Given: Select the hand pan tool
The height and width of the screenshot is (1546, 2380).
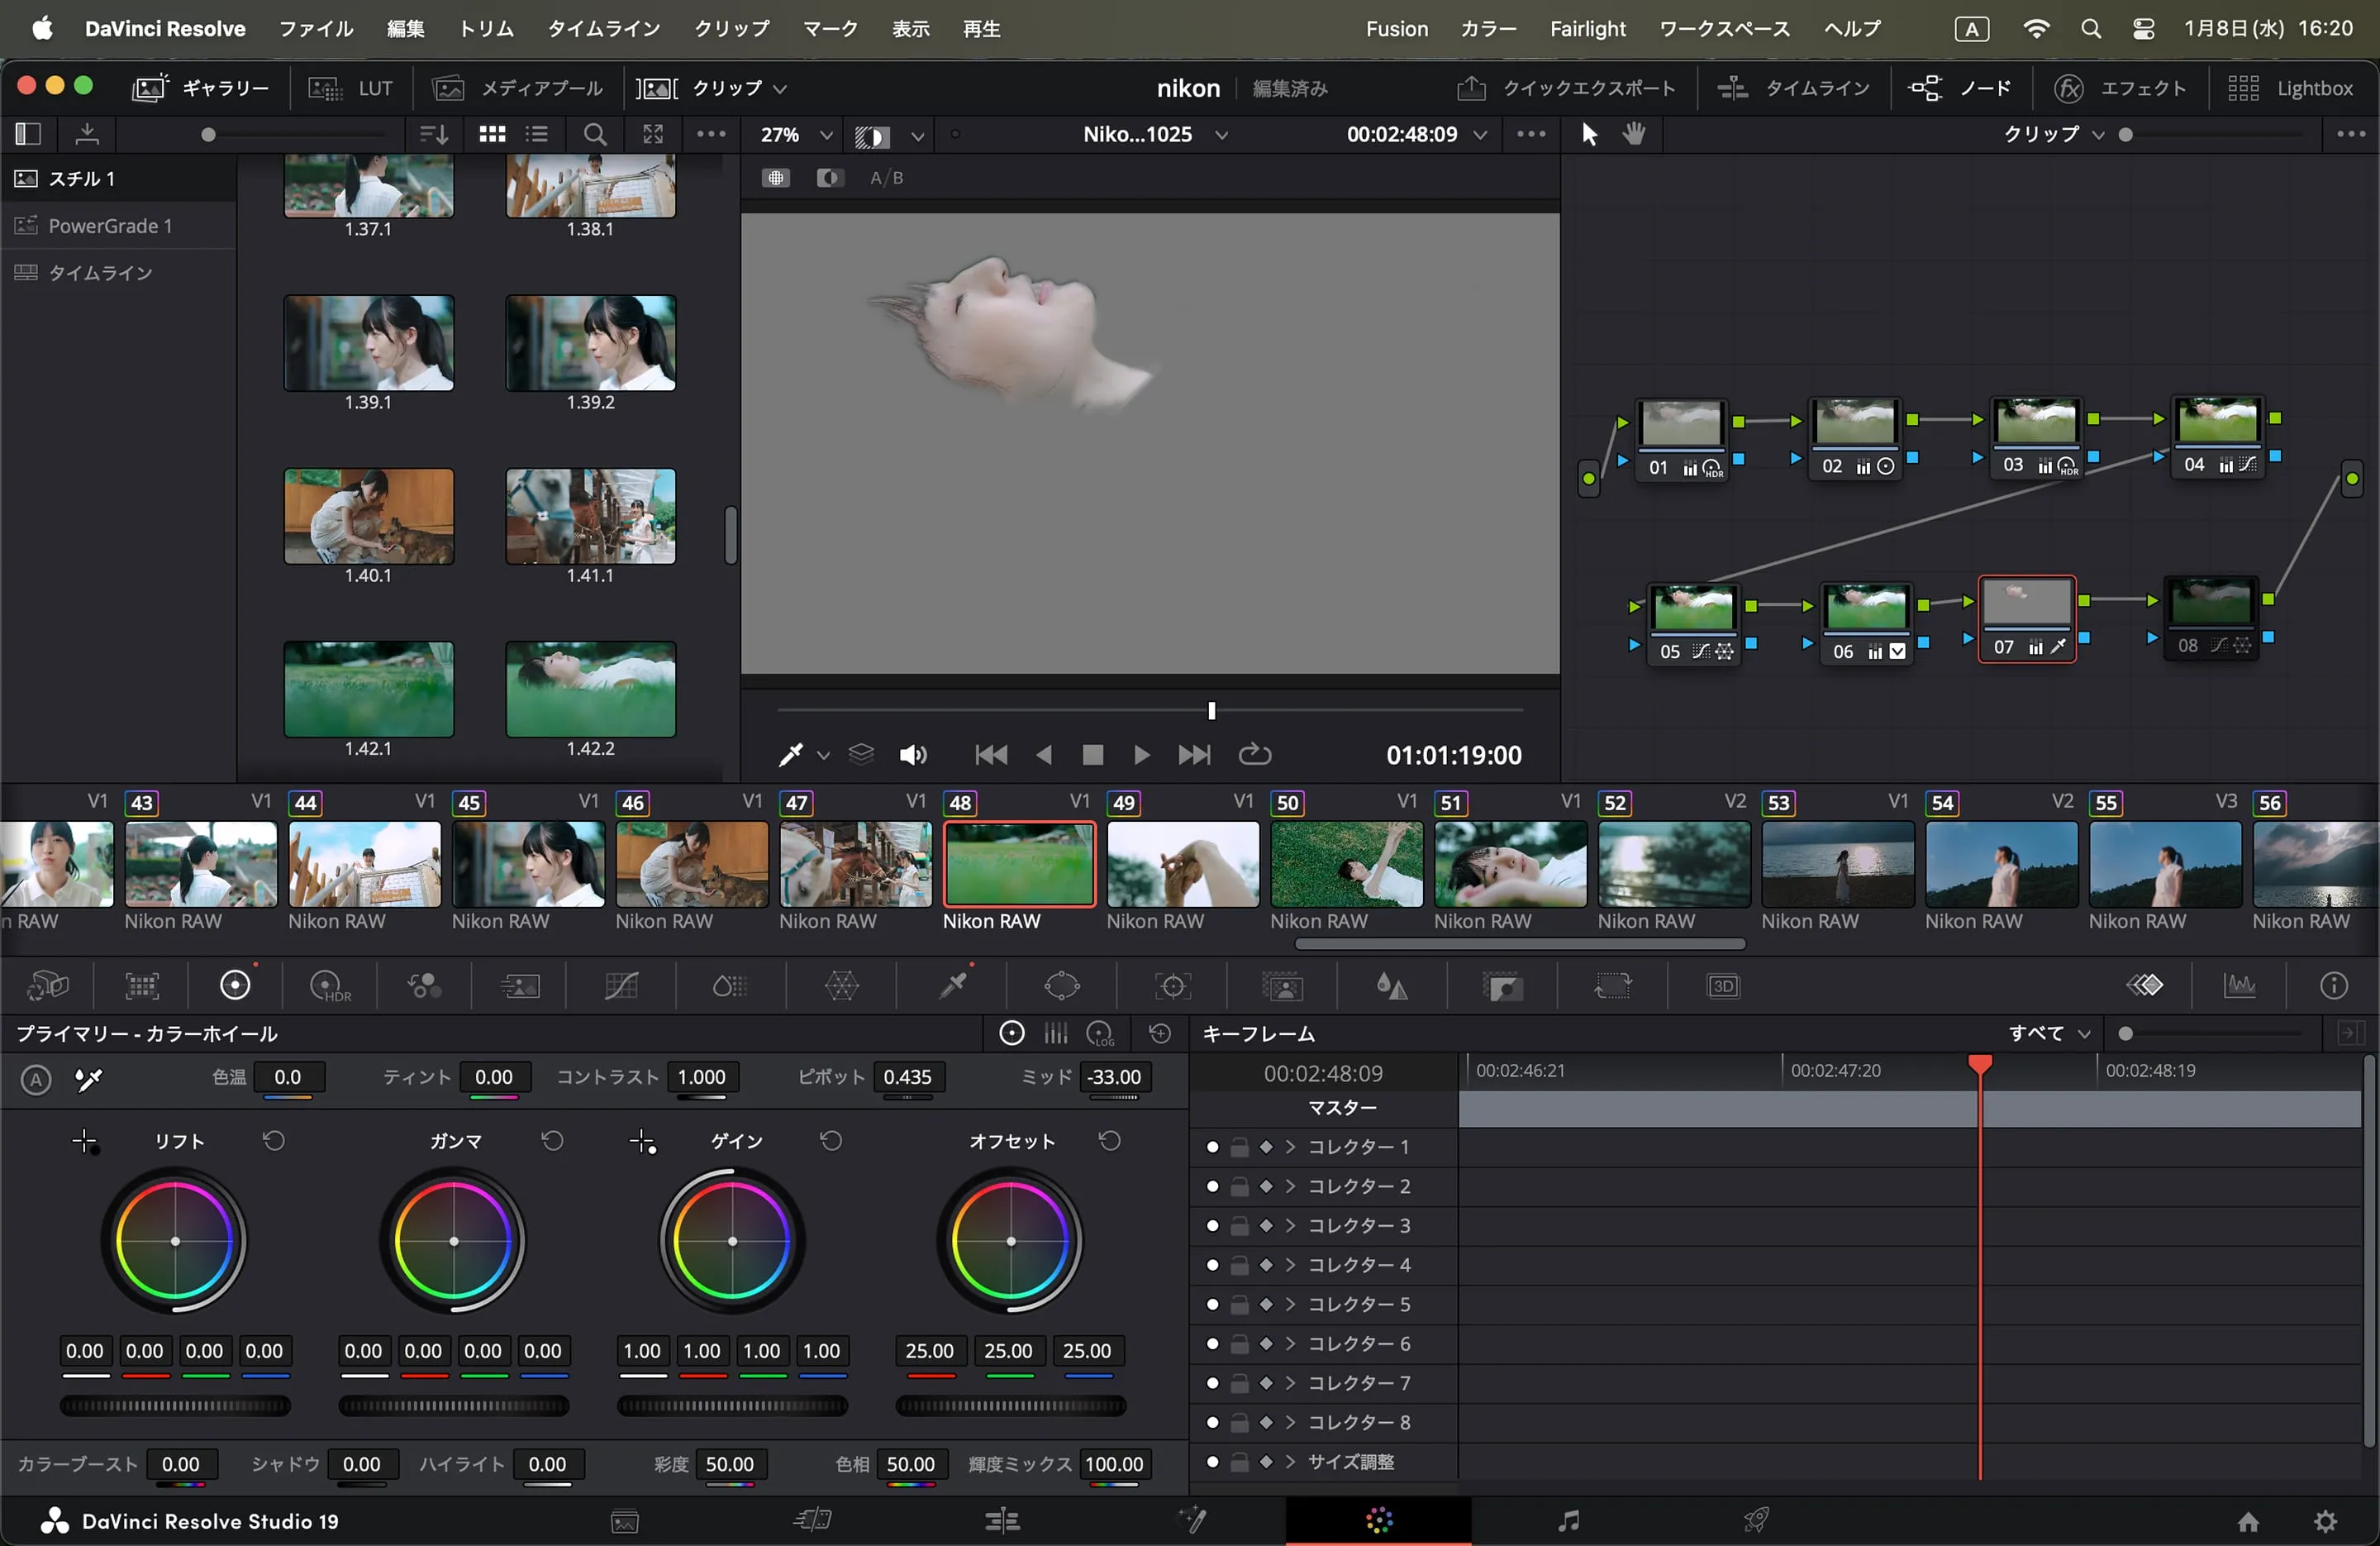Looking at the screenshot, I should click(1634, 134).
